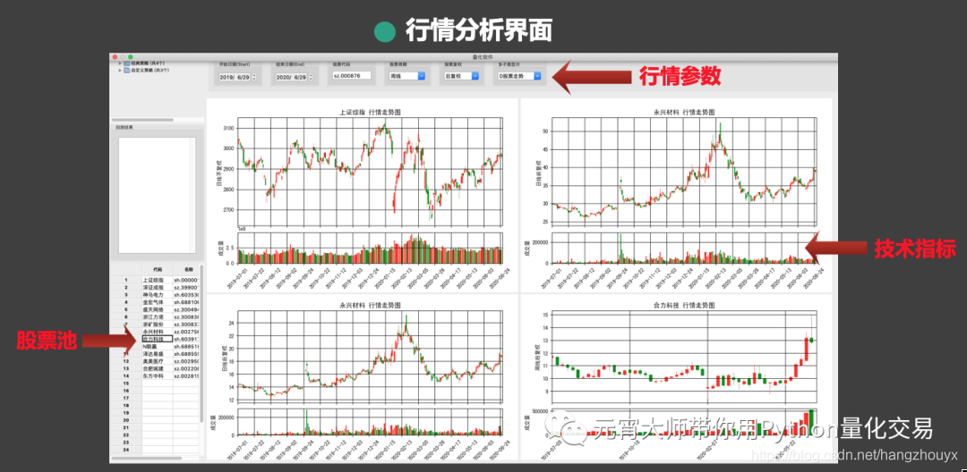Click the start date field 2019/6/29
Image resolution: width=967 pixels, height=472 pixels.
point(235,76)
